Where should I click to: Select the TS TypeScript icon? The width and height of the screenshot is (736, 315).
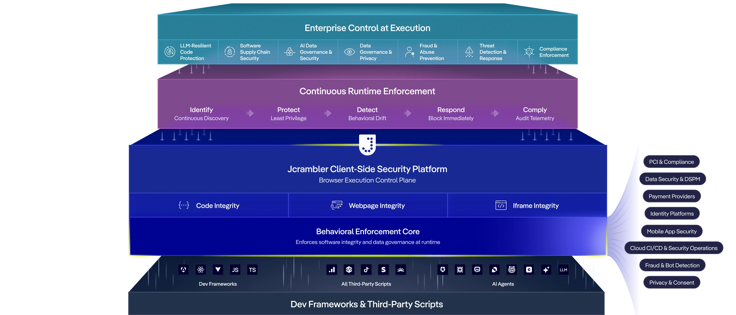pos(252,270)
